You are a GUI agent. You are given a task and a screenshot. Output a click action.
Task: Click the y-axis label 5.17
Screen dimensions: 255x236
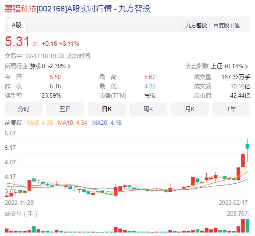click(10, 148)
